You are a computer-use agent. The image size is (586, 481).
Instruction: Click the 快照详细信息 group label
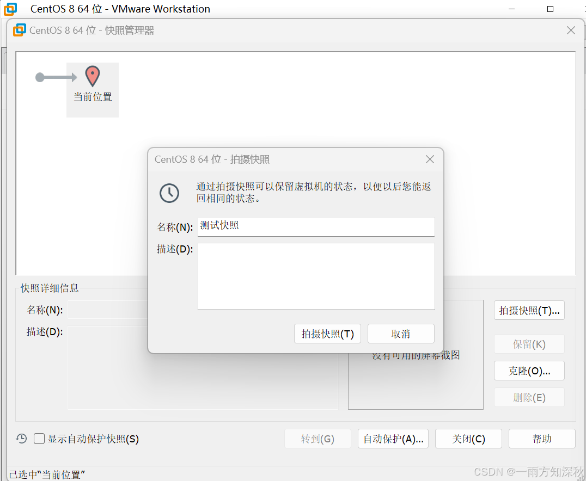(x=50, y=288)
